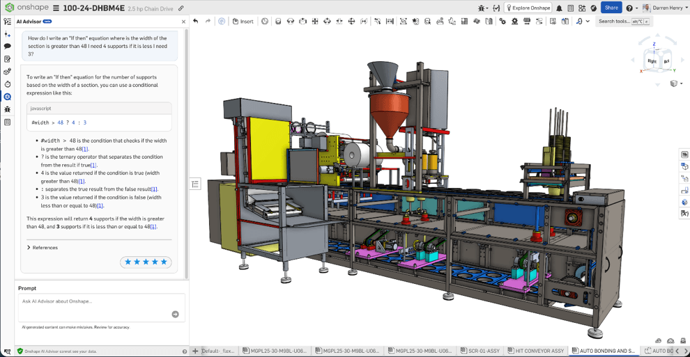
Task: Expand the measure tool dropdown arrow
Action: pos(588,21)
